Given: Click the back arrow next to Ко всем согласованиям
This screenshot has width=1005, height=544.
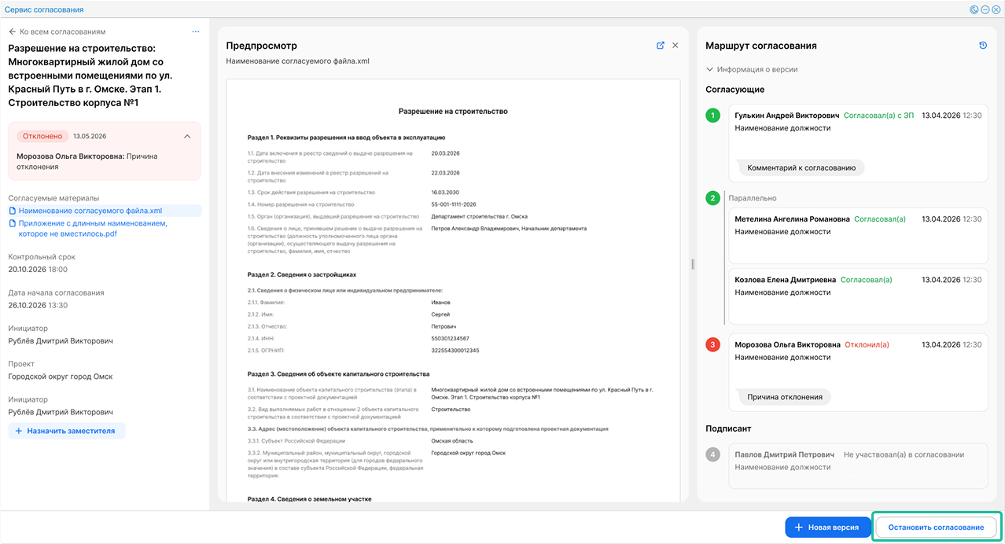Looking at the screenshot, I should (13, 32).
